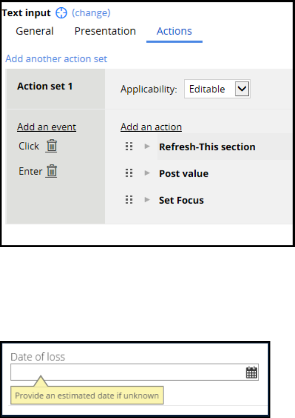Image resolution: width=295 pixels, height=418 pixels.
Task: Click Add another action set
Action: tap(57, 59)
